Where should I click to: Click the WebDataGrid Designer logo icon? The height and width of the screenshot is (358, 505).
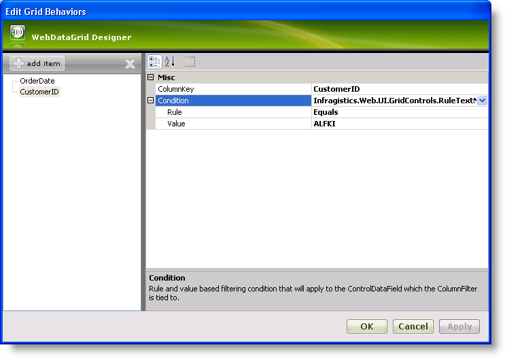click(x=18, y=33)
